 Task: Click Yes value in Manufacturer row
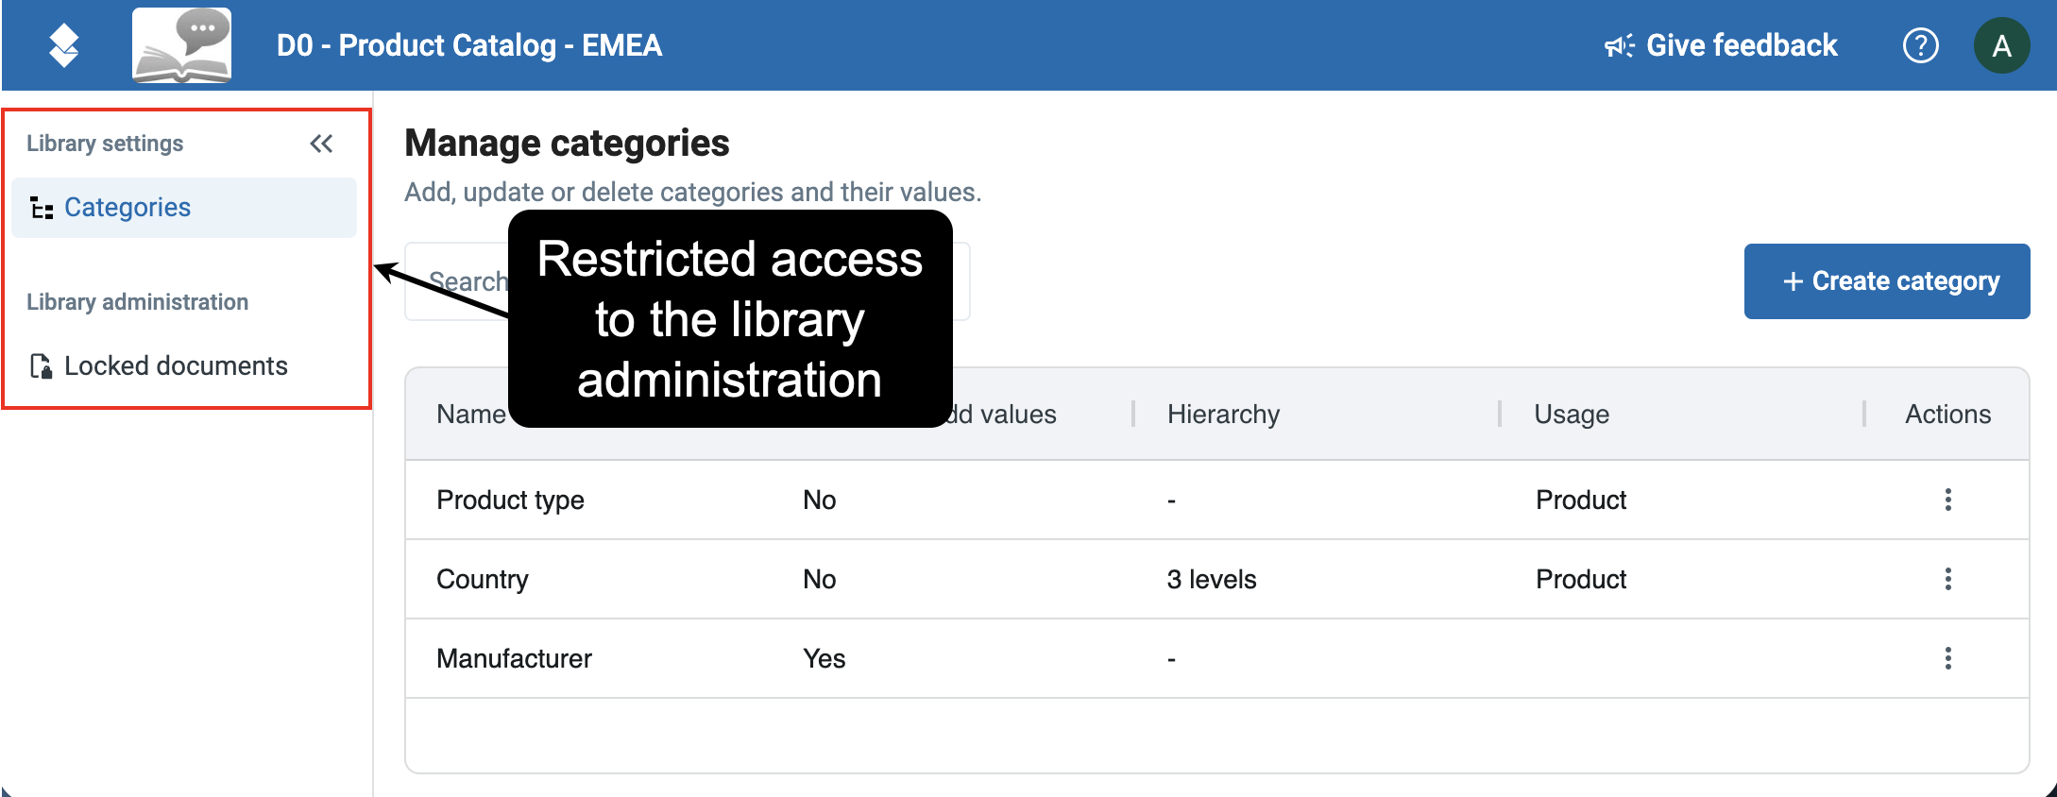pos(824,658)
